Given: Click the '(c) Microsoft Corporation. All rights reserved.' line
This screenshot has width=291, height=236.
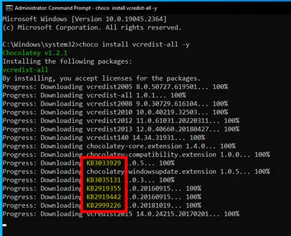Looking at the screenshot, I should click(92, 28).
